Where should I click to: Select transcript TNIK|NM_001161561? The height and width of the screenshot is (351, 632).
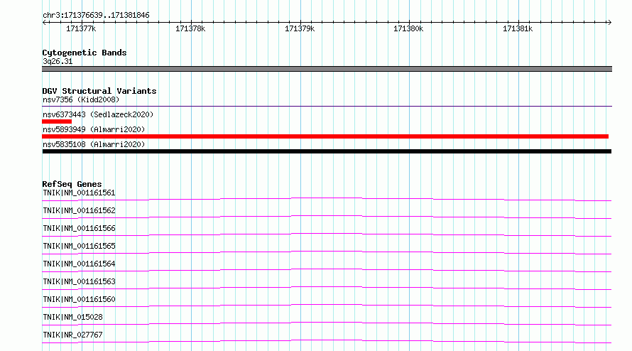(79, 193)
